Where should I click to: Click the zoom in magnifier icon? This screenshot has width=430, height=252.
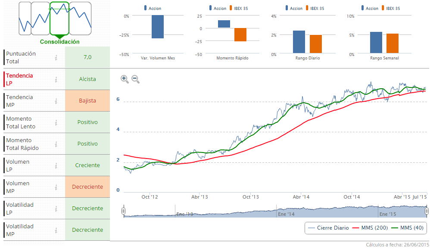124,79
